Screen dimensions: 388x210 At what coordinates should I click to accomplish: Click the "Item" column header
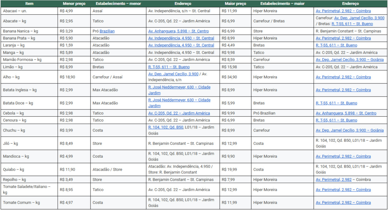[x=29, y=4]
